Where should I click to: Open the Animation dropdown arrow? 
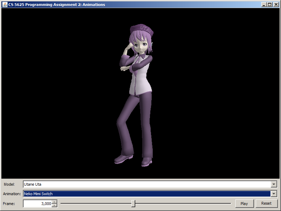coord(274,194)
